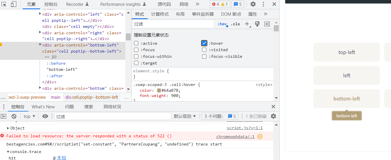Open console settings gear icon
The image size is (391, 160).
tap(273, 116)
